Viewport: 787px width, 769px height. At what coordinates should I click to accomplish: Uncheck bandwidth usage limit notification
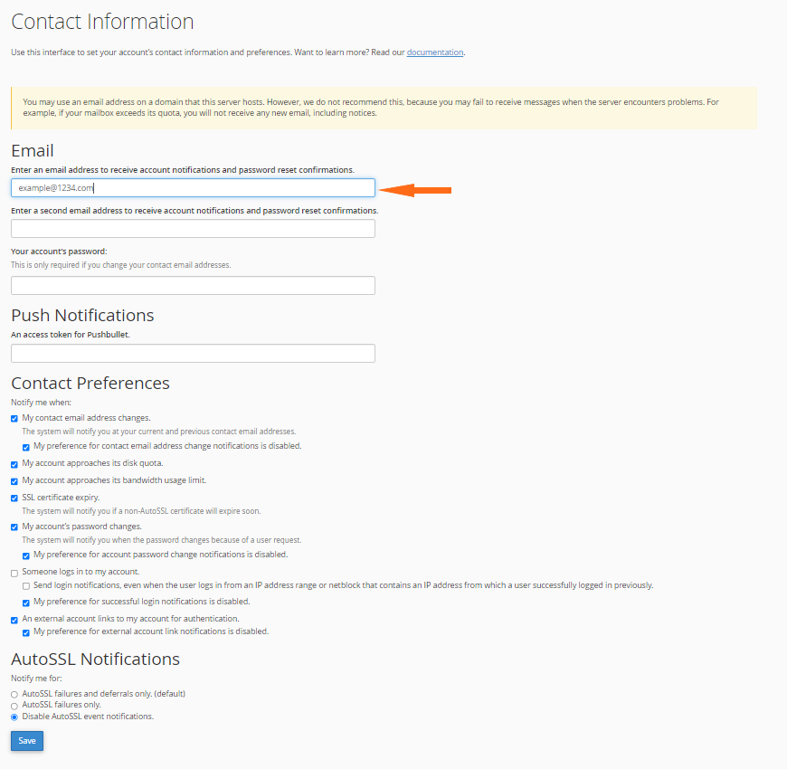point(14,480)
